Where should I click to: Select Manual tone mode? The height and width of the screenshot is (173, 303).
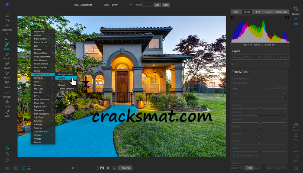coord(270,88)
